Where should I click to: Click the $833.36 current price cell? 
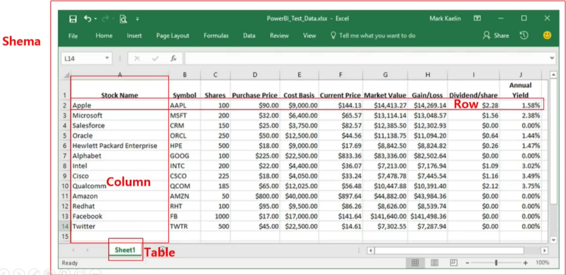point(341,156)
